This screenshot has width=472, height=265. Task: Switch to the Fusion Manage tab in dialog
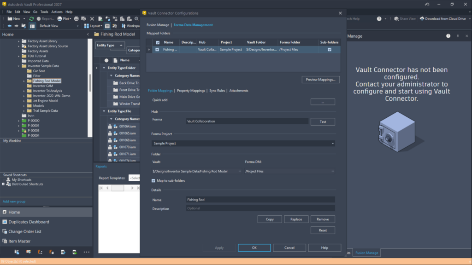click(x=158, y=25)
